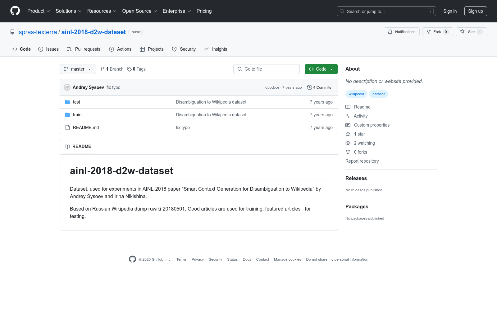Open the test folder
The height and width of the screenshot is (311, 497).
point(76,102)
